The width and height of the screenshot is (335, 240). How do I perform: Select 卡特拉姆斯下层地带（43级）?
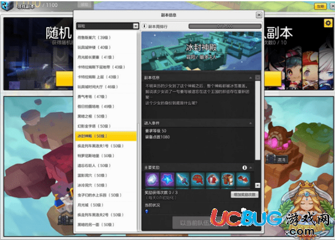point(106,67)
